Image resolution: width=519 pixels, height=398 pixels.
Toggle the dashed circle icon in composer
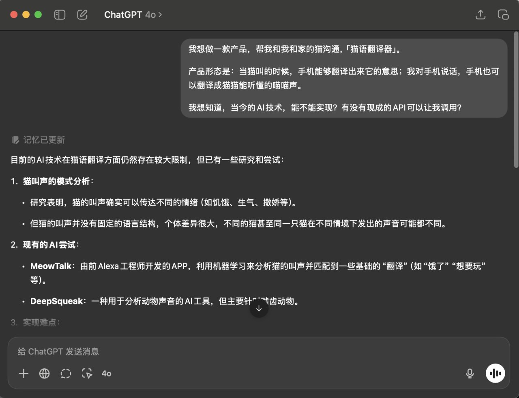[66, 373]
